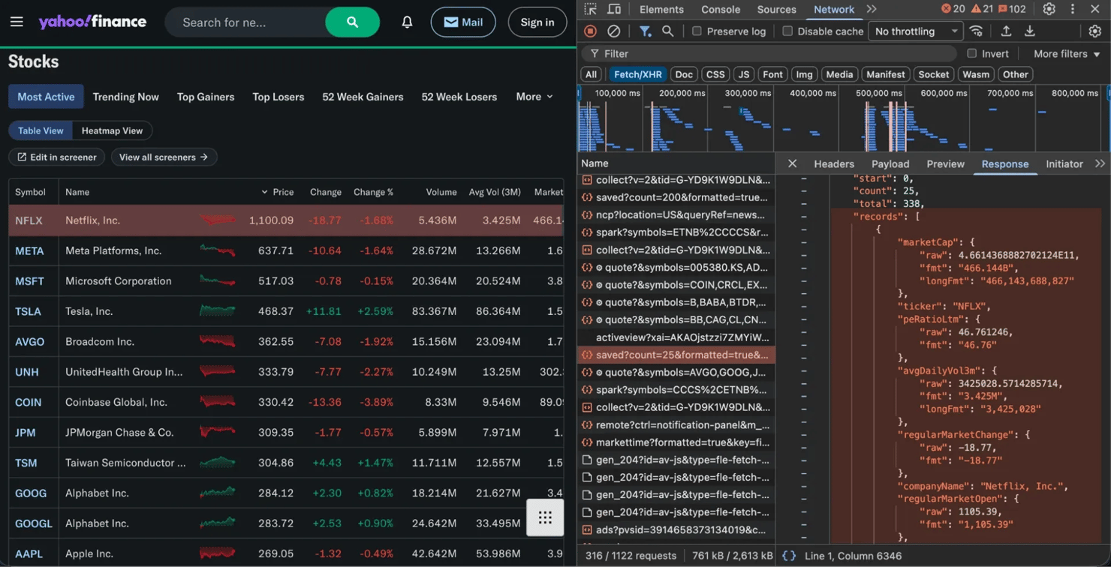Toggle the network filter funnel icon
The image size is (1111, 567).
(645, 31)
